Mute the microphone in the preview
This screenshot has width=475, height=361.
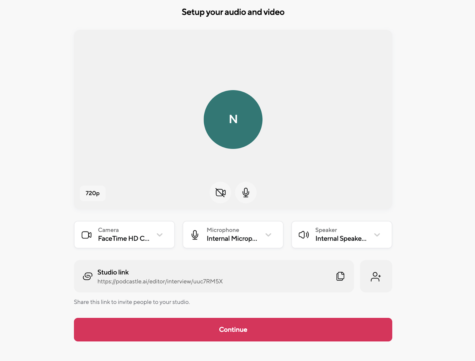[x=246, y=193]
